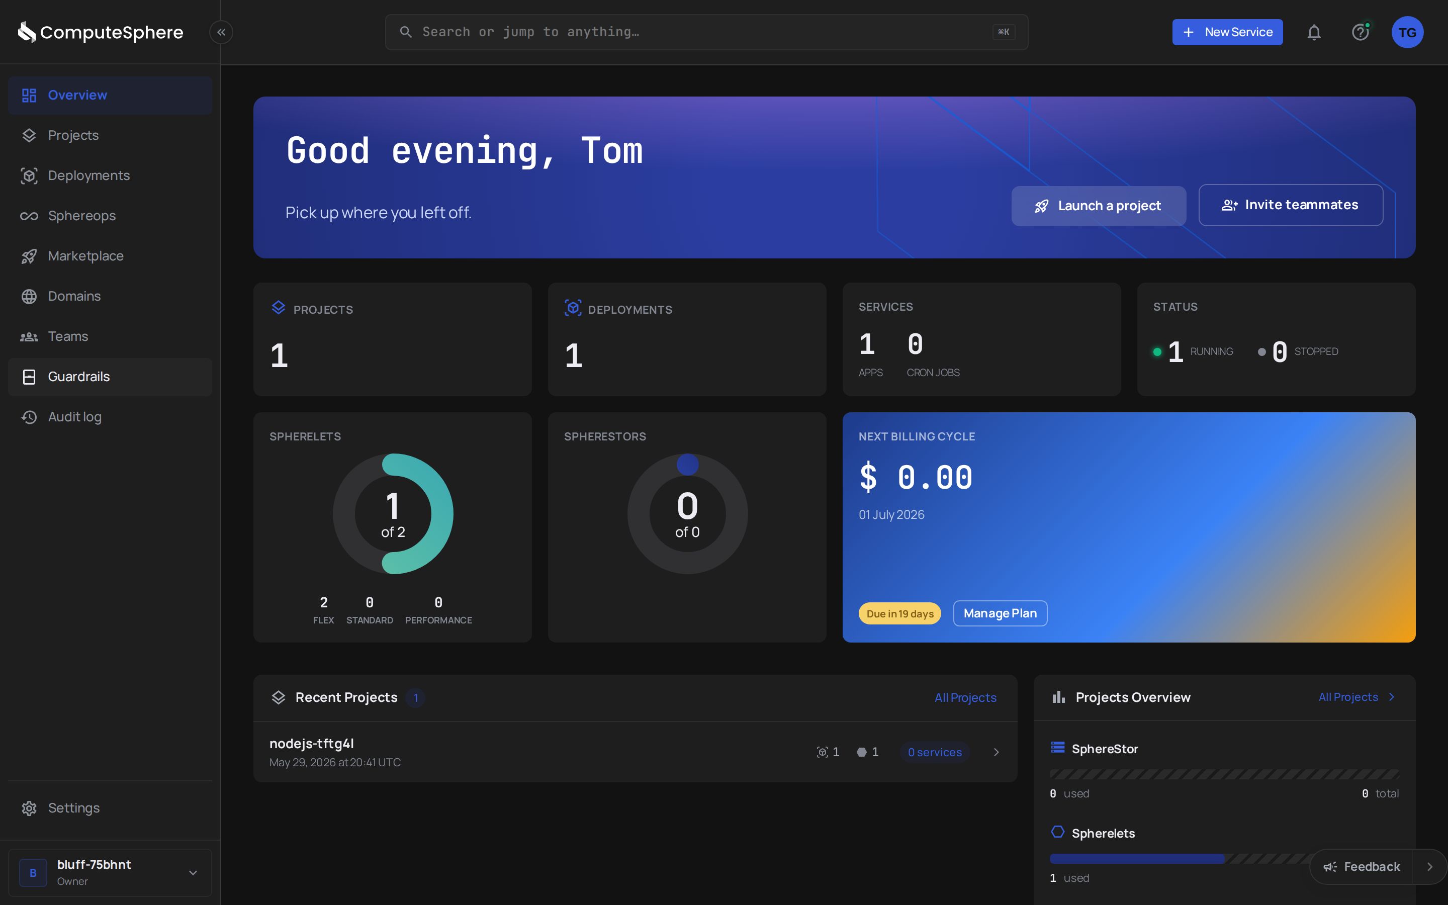Select Domains in the sidebar
1448x905 pixels.
pyautogui.click(x=110, y=296)
